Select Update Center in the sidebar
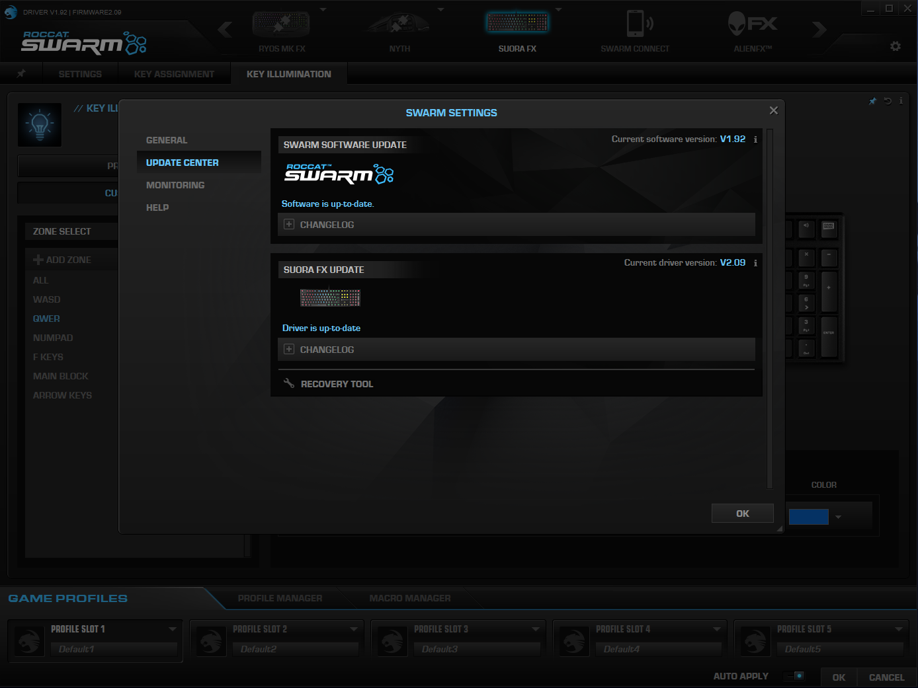Screen dimensions: 918x688 [199, 163]
